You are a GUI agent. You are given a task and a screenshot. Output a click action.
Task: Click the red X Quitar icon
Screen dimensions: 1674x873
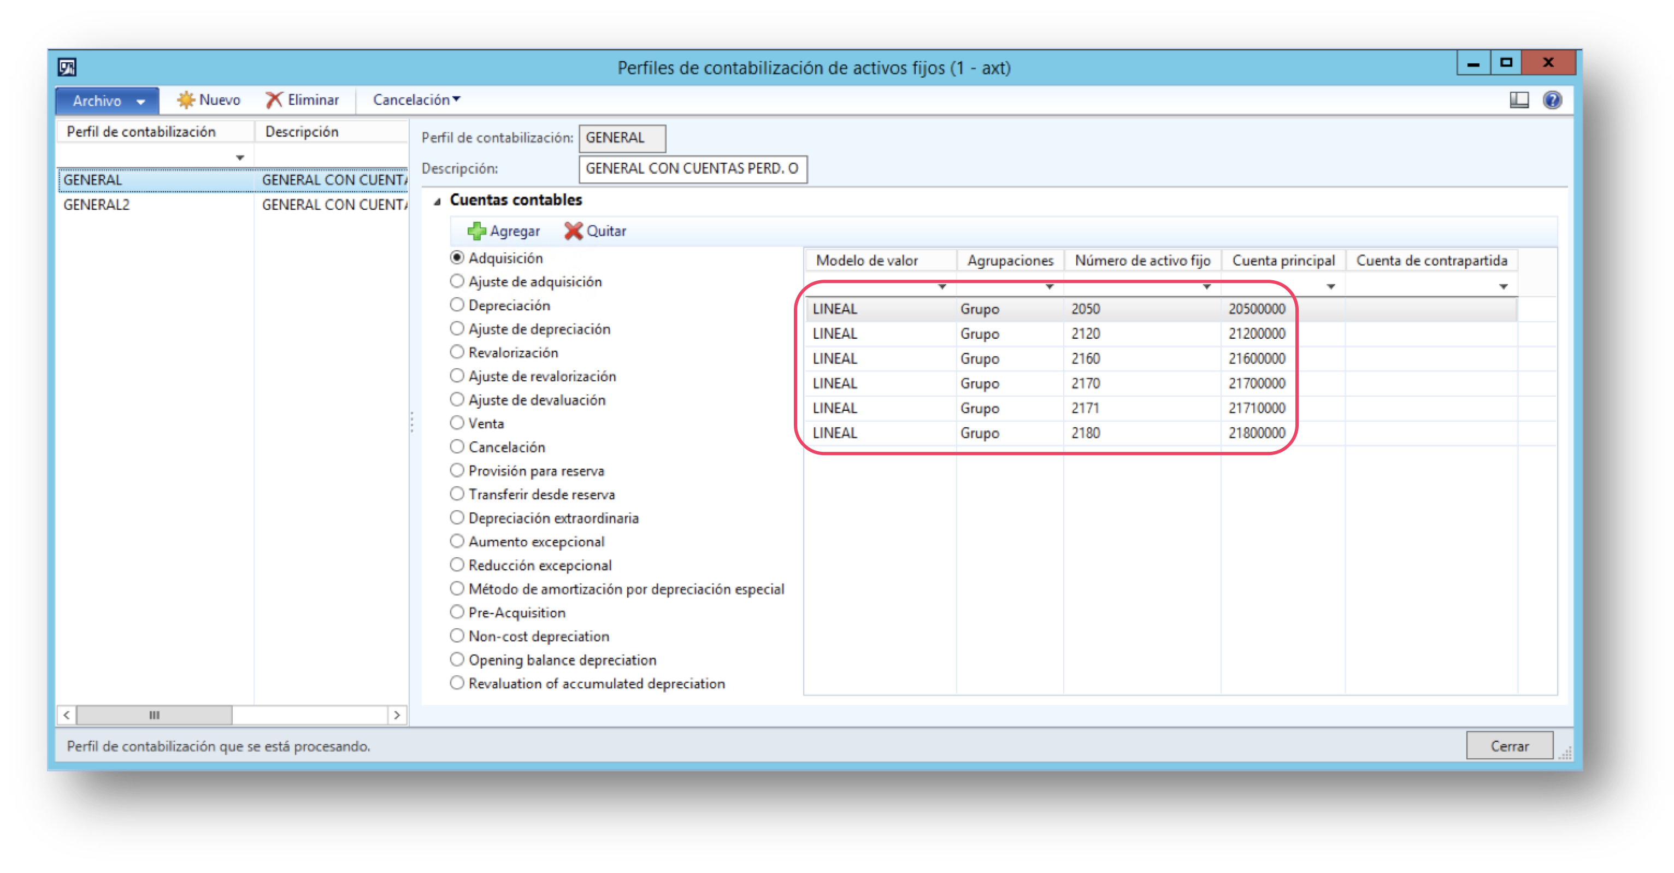tap(573, 231)
